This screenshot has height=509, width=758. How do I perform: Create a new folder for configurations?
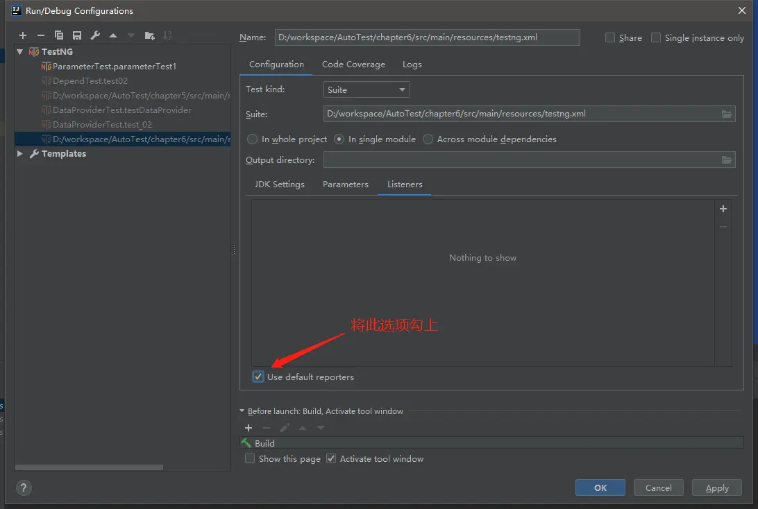click(x=149, y=35)
